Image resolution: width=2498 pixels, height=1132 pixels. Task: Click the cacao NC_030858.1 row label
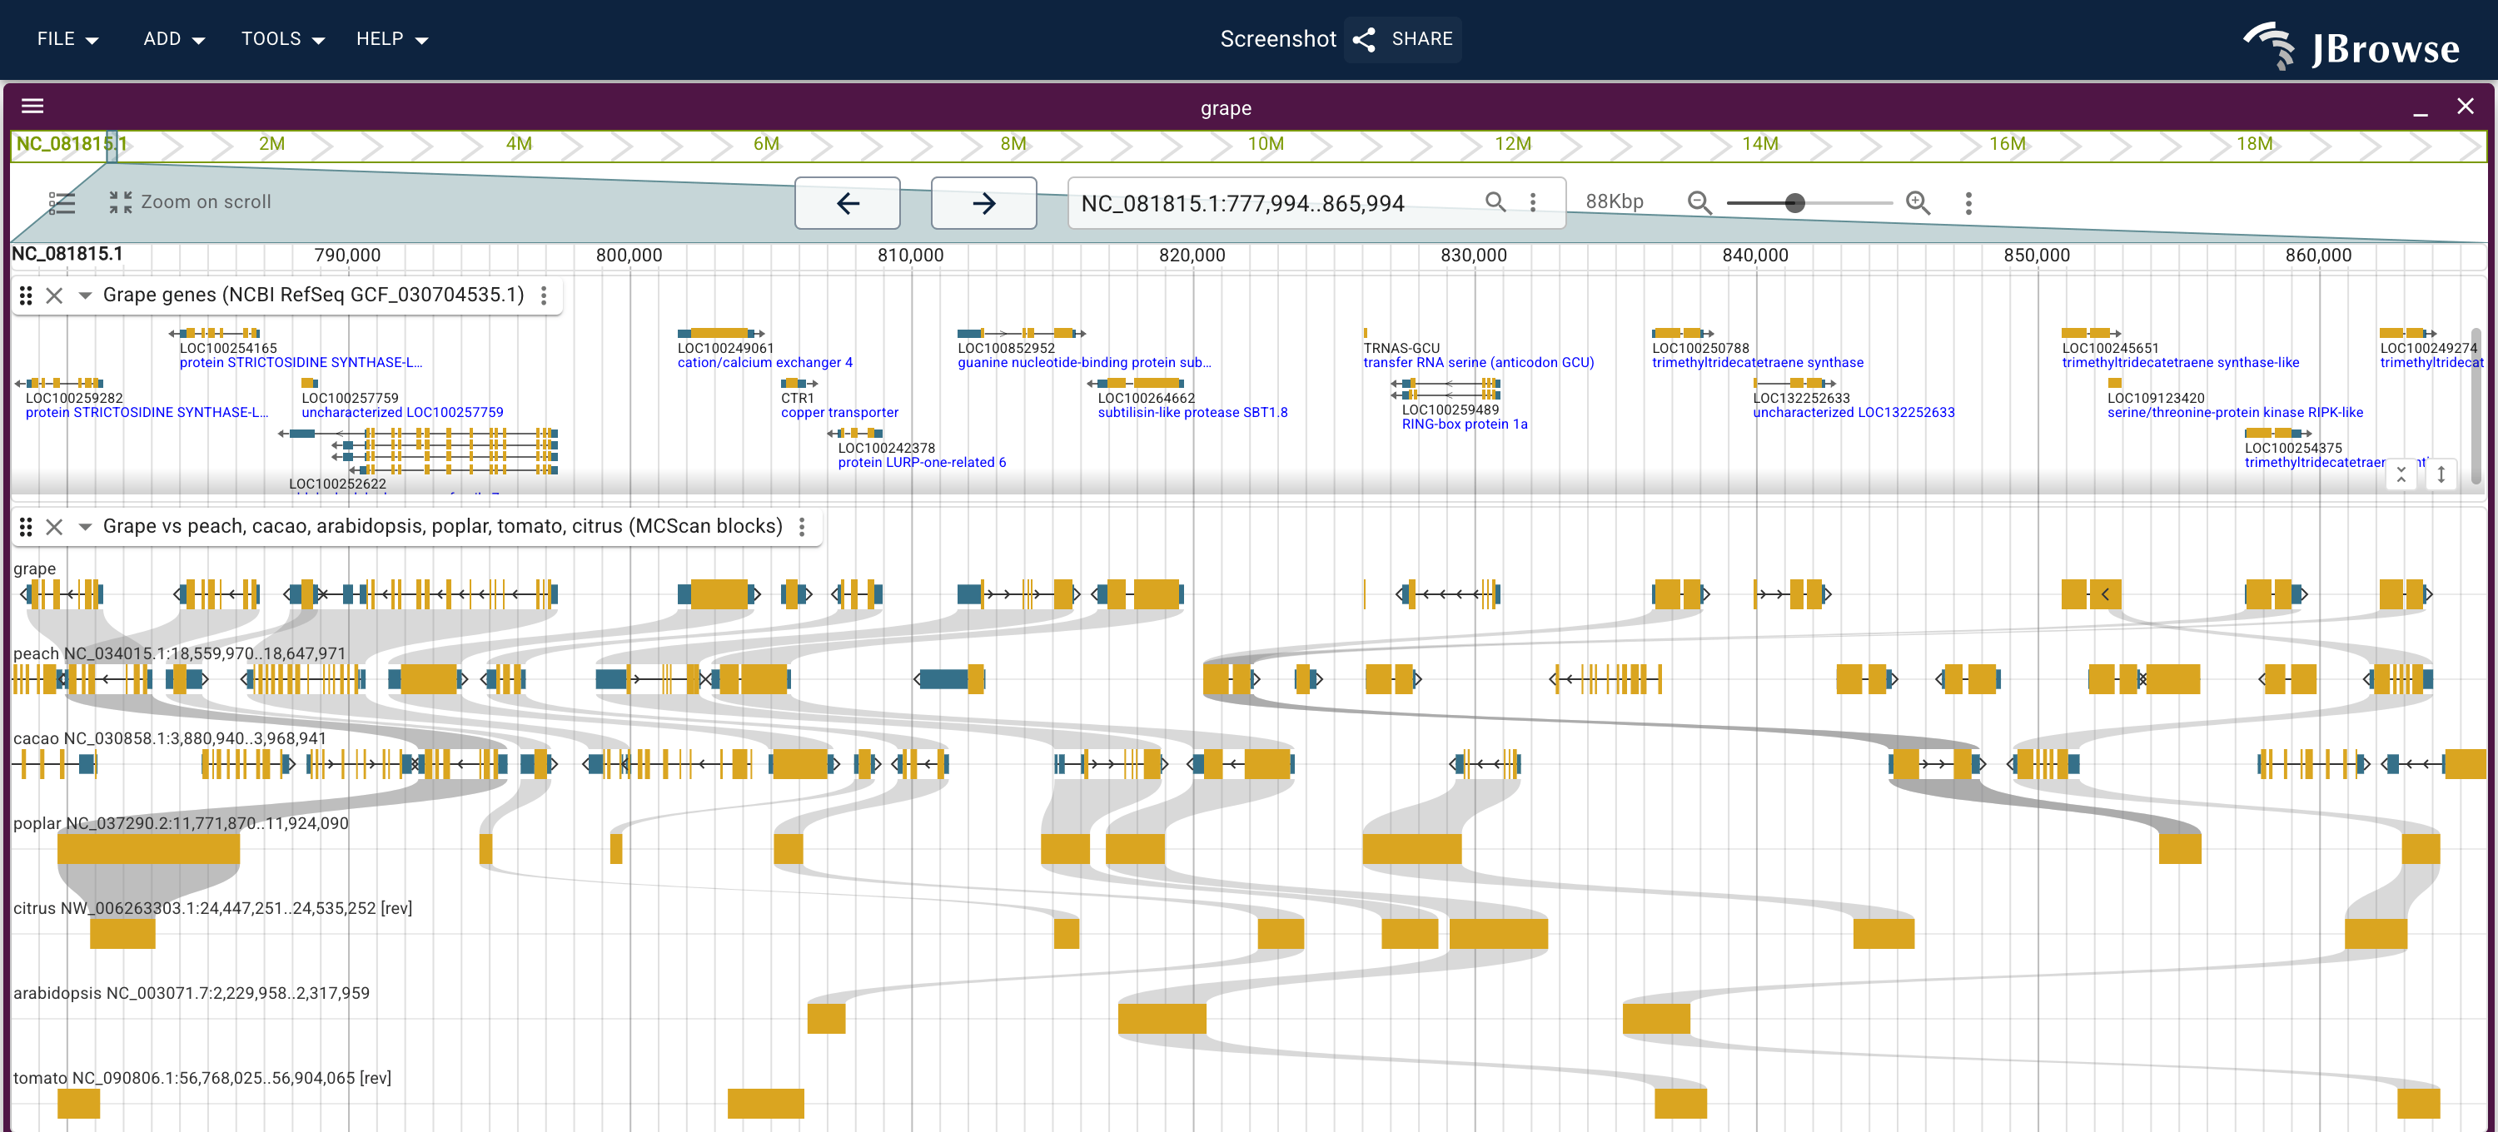coord(170,738)
